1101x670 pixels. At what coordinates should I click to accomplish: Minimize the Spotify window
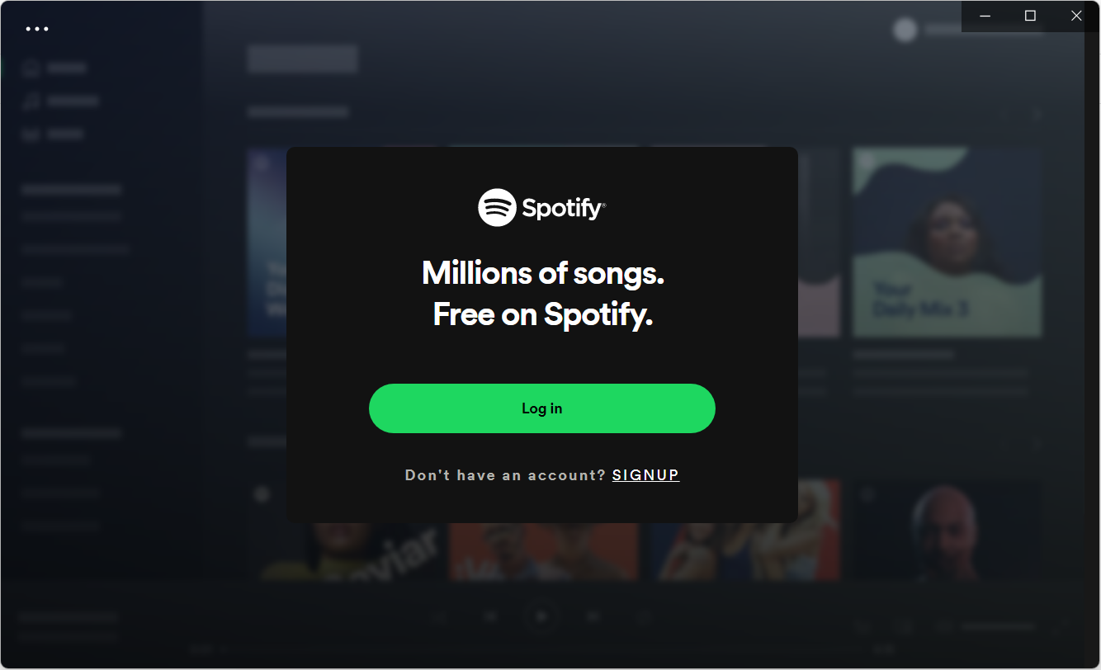tap(984, 16)
